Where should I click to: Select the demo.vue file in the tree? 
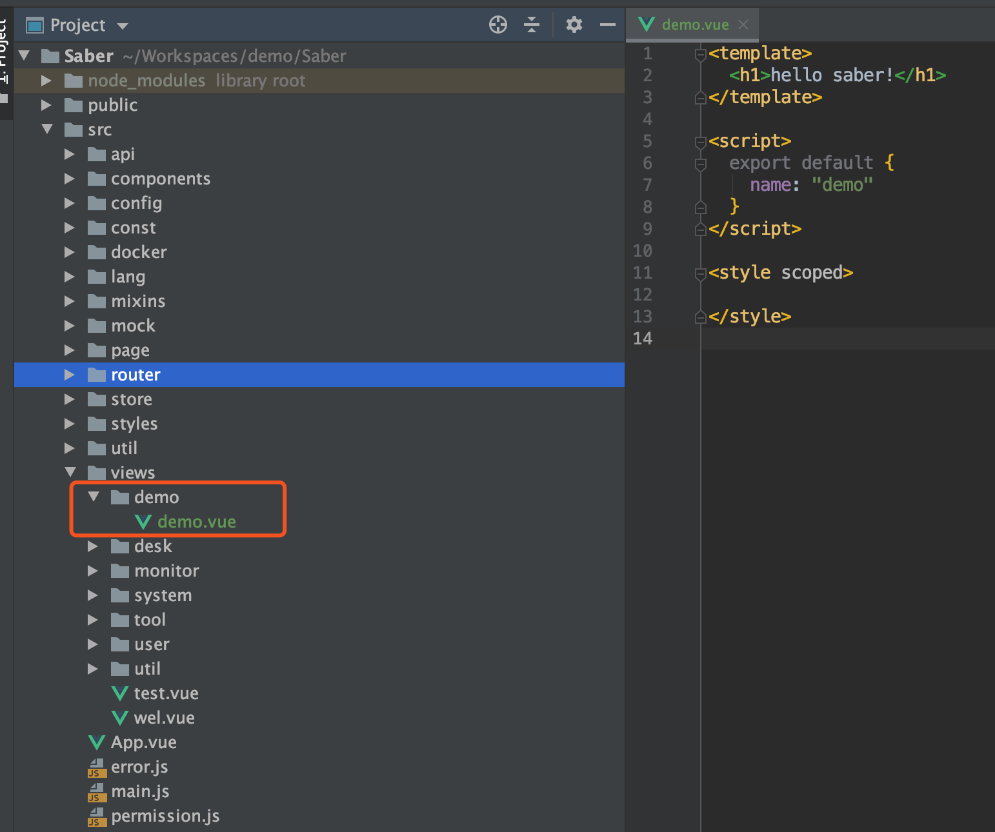[319, 522]
